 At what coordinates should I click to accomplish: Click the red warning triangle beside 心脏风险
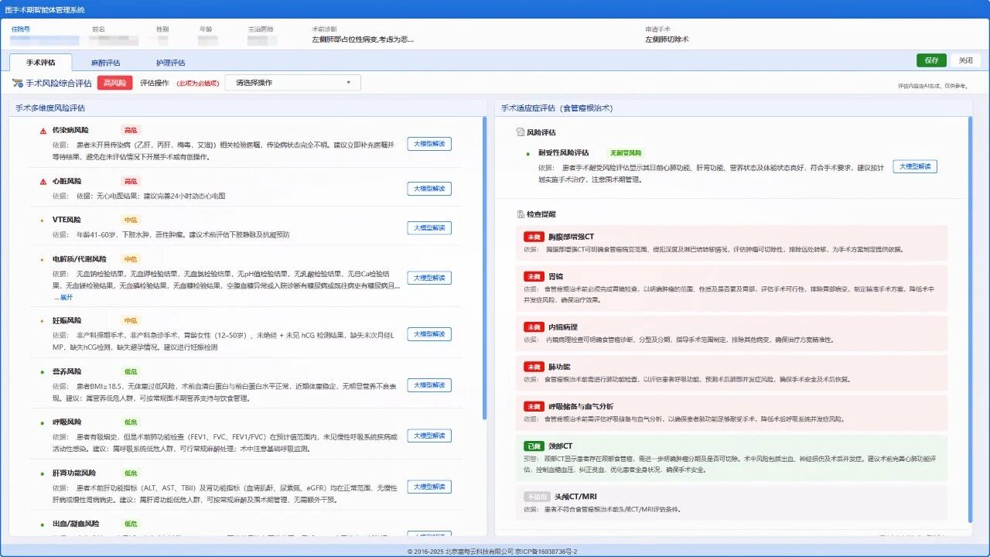(x=43, y=182)
